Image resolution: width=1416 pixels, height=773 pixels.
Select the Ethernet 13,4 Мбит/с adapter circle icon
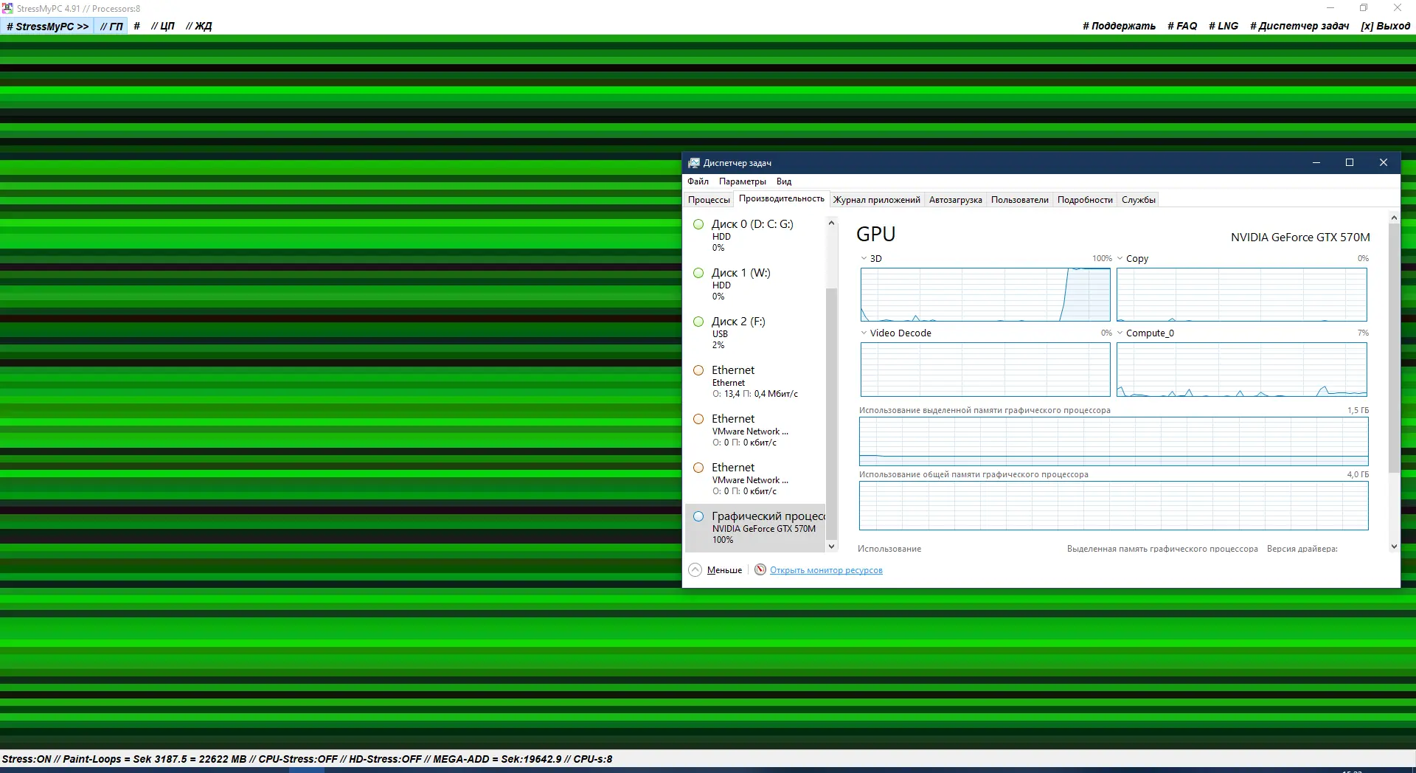(x=698, y=370)
